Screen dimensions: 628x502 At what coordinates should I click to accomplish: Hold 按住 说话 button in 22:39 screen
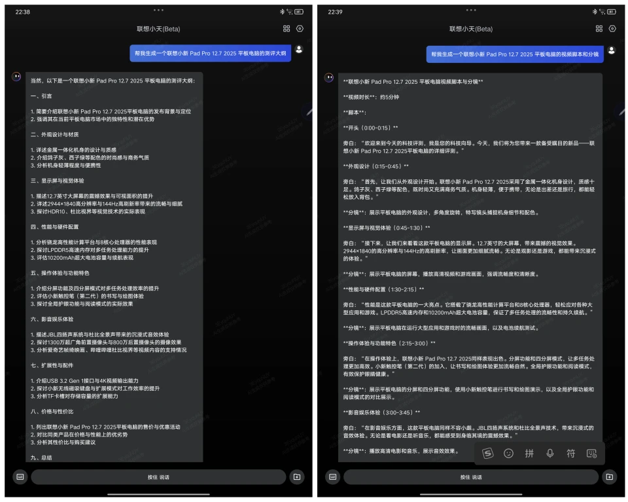tap(471, 476)
